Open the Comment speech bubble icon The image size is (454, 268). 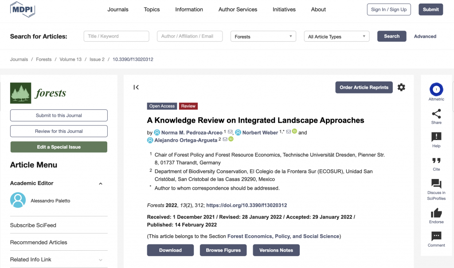pyautogui.click(x=436, y=236)
